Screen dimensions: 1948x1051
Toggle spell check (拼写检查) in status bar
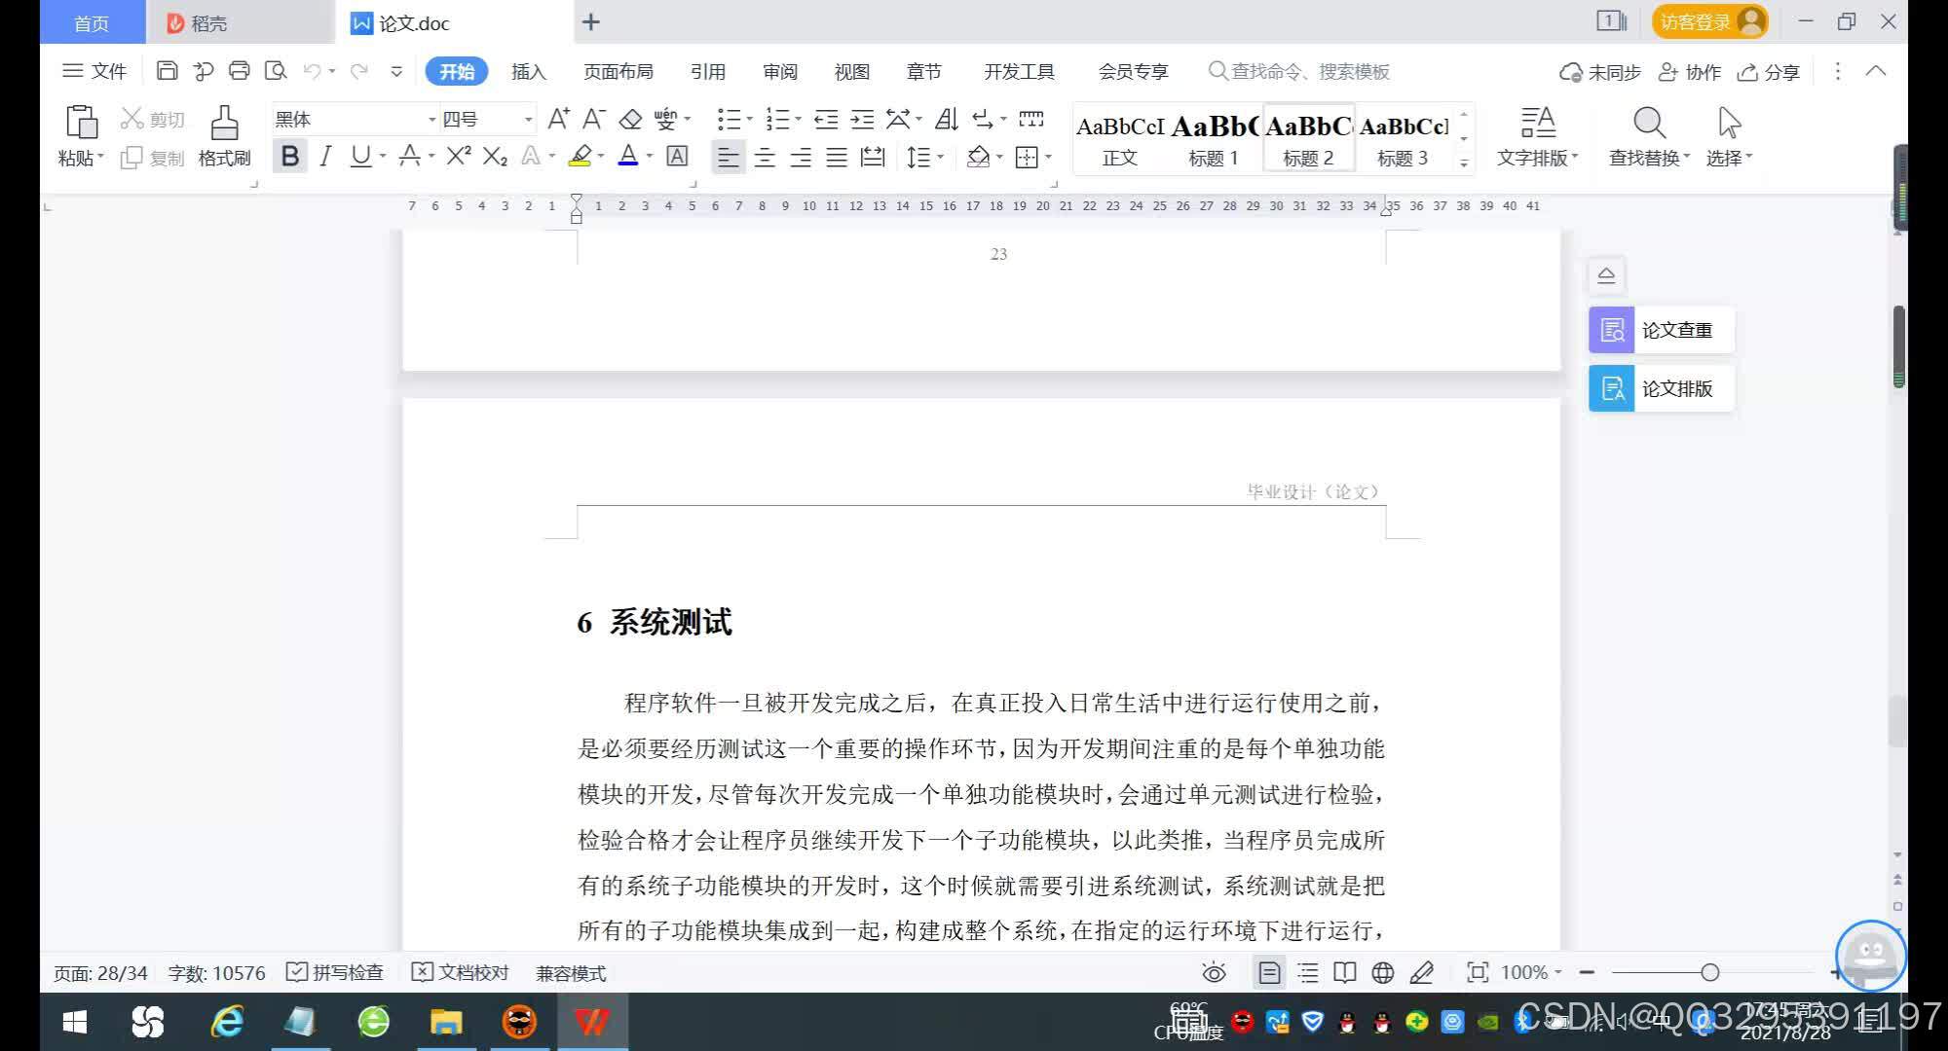pos(335,972)
